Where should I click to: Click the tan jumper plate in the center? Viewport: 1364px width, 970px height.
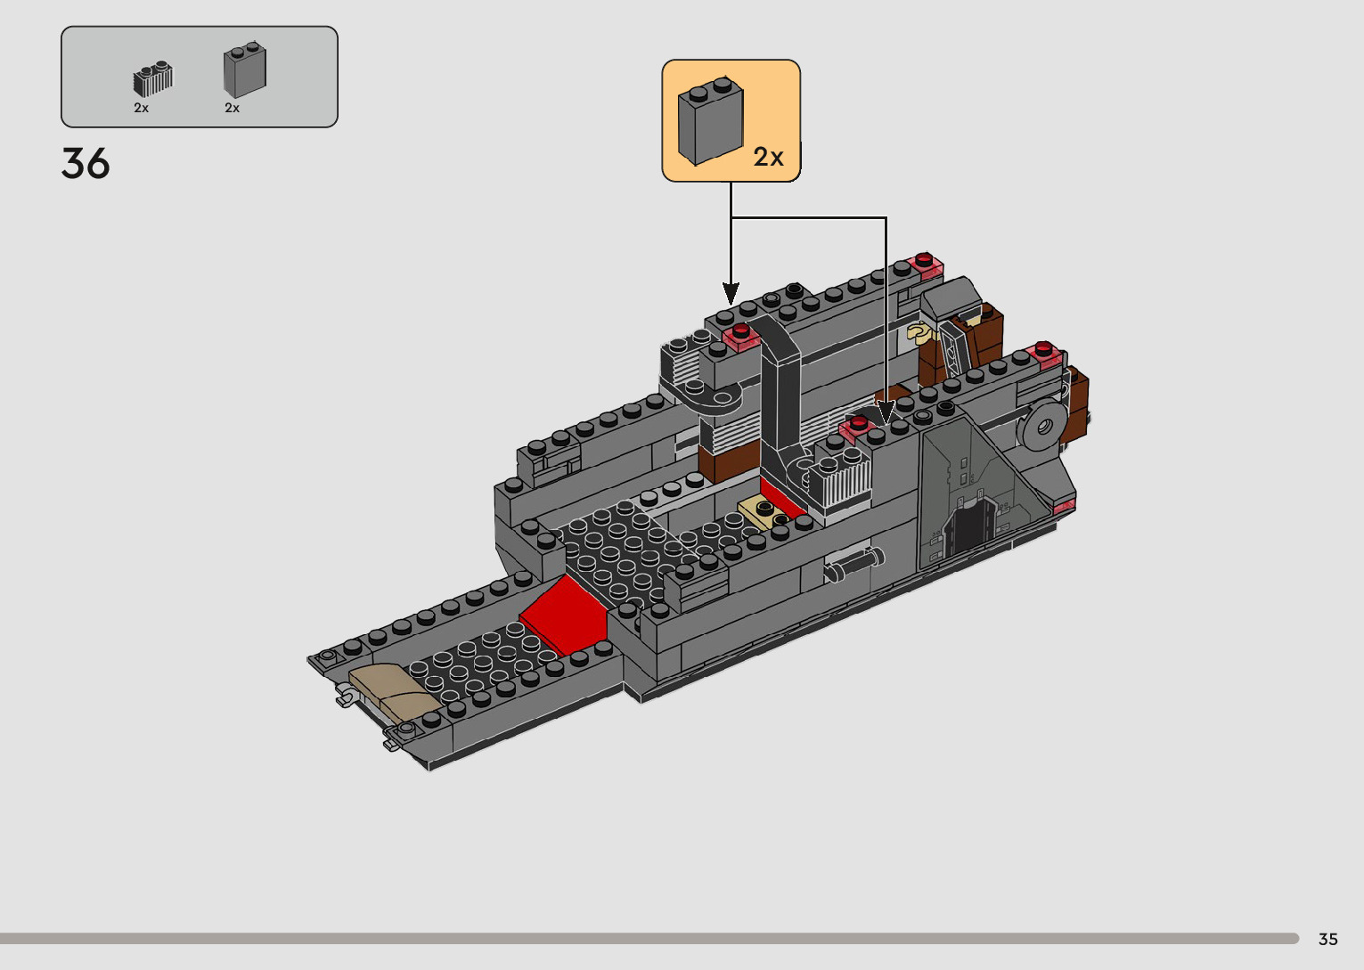point(764,511)
